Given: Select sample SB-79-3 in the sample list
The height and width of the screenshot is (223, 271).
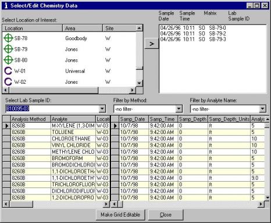Looking at the screenshot, I should pyautogui.click(x=193, y=39).
